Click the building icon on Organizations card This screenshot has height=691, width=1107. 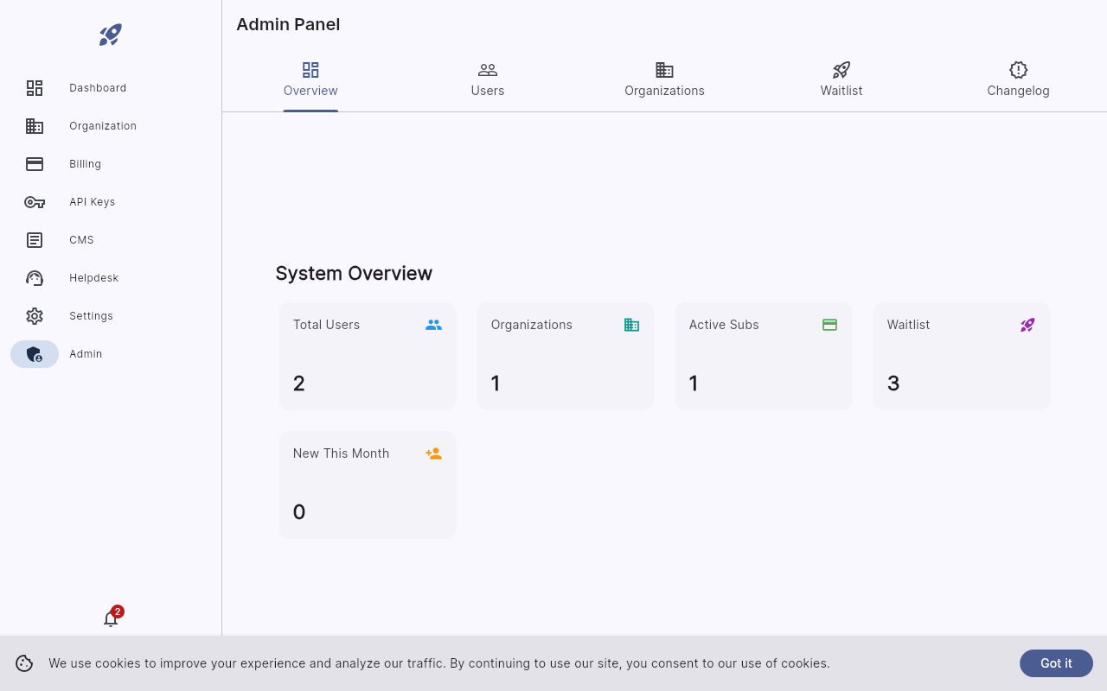tap(631, 325)
